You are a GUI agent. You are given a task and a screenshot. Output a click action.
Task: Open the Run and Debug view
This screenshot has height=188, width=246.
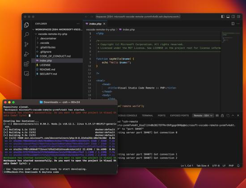pos(26,54)
